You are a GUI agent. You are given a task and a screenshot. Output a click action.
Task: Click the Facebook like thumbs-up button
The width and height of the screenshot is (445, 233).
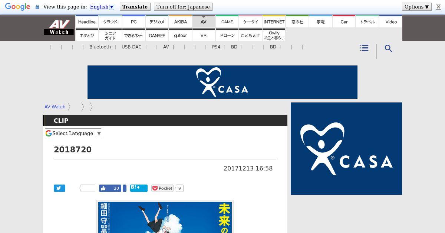[x=110, y=188]
